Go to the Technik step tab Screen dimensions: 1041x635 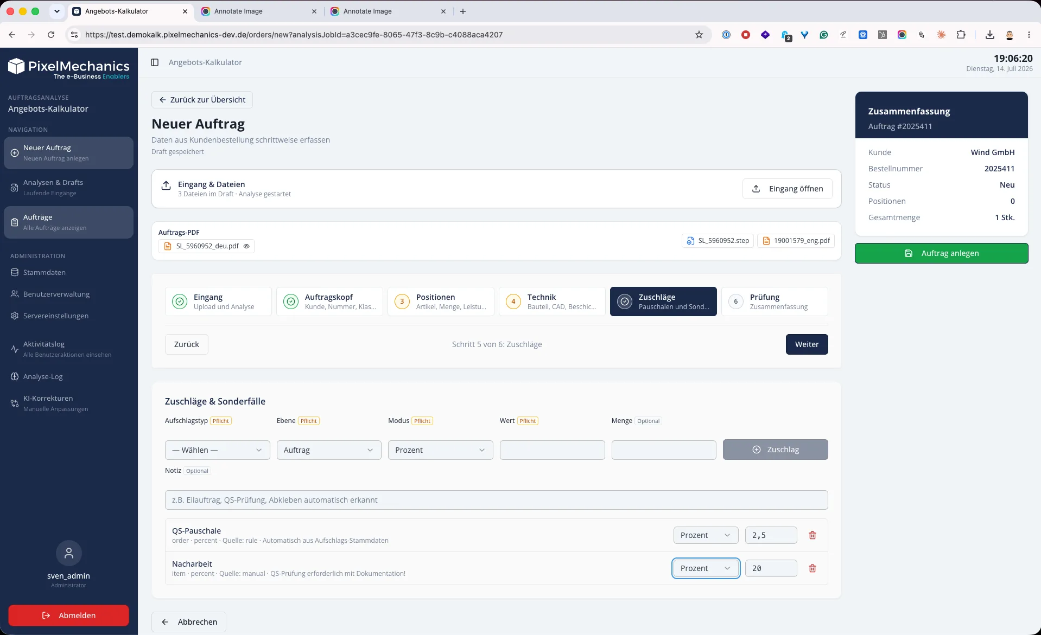[552, 302]
